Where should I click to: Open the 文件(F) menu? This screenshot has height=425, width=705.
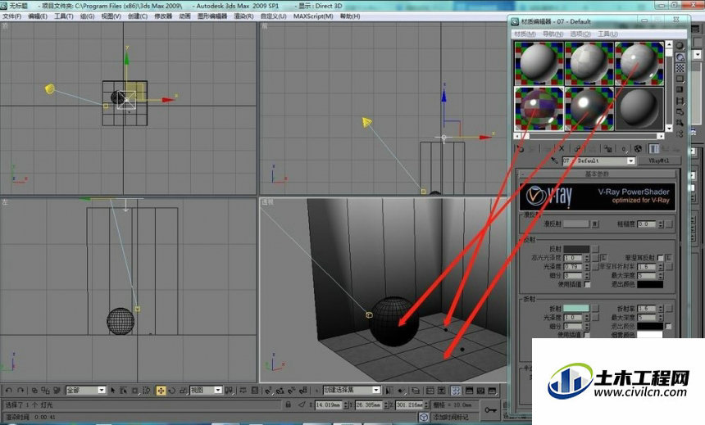pyautogui.click(x=12, y=16)
